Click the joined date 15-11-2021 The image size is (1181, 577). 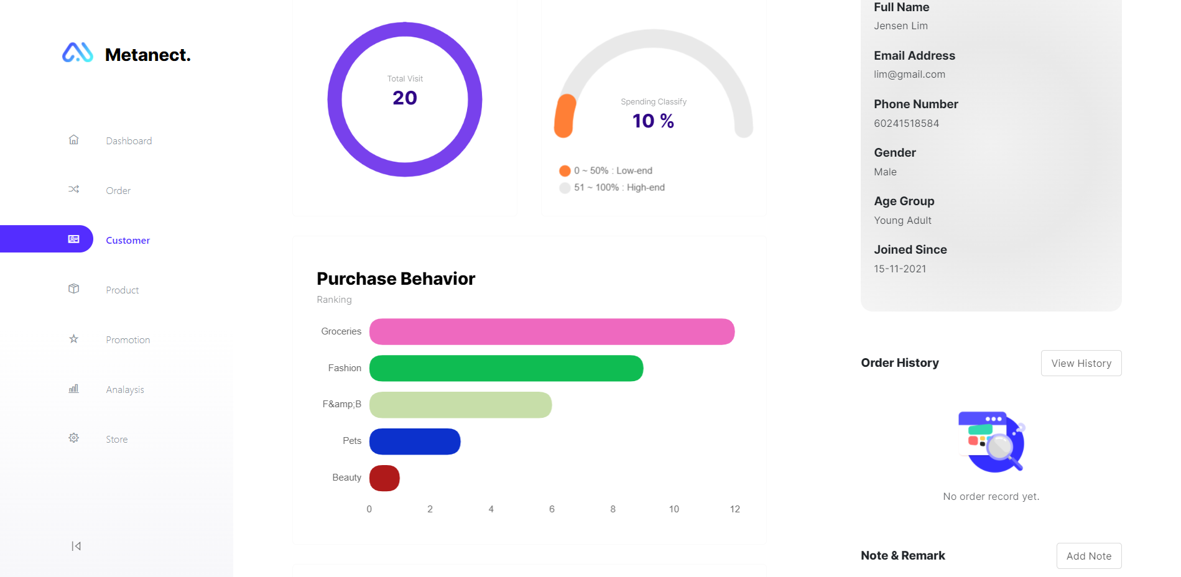click(x=900, y=269)
